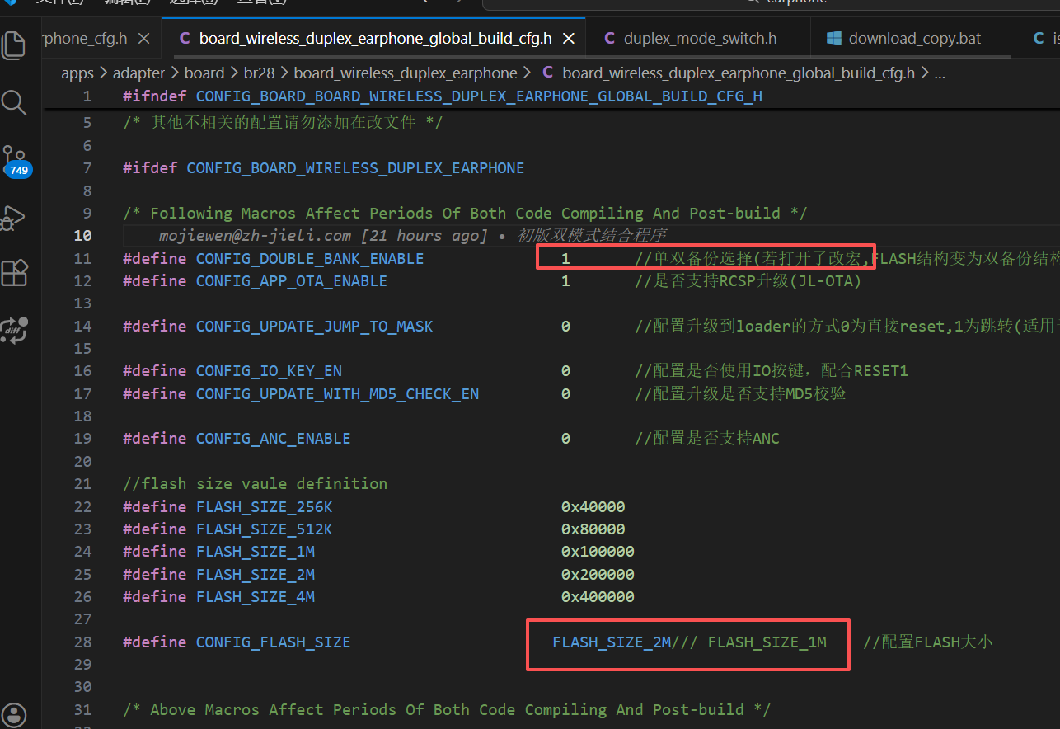Click the 'apps' breadcrumb
1060x729 pixels.
tap(77, 73)
